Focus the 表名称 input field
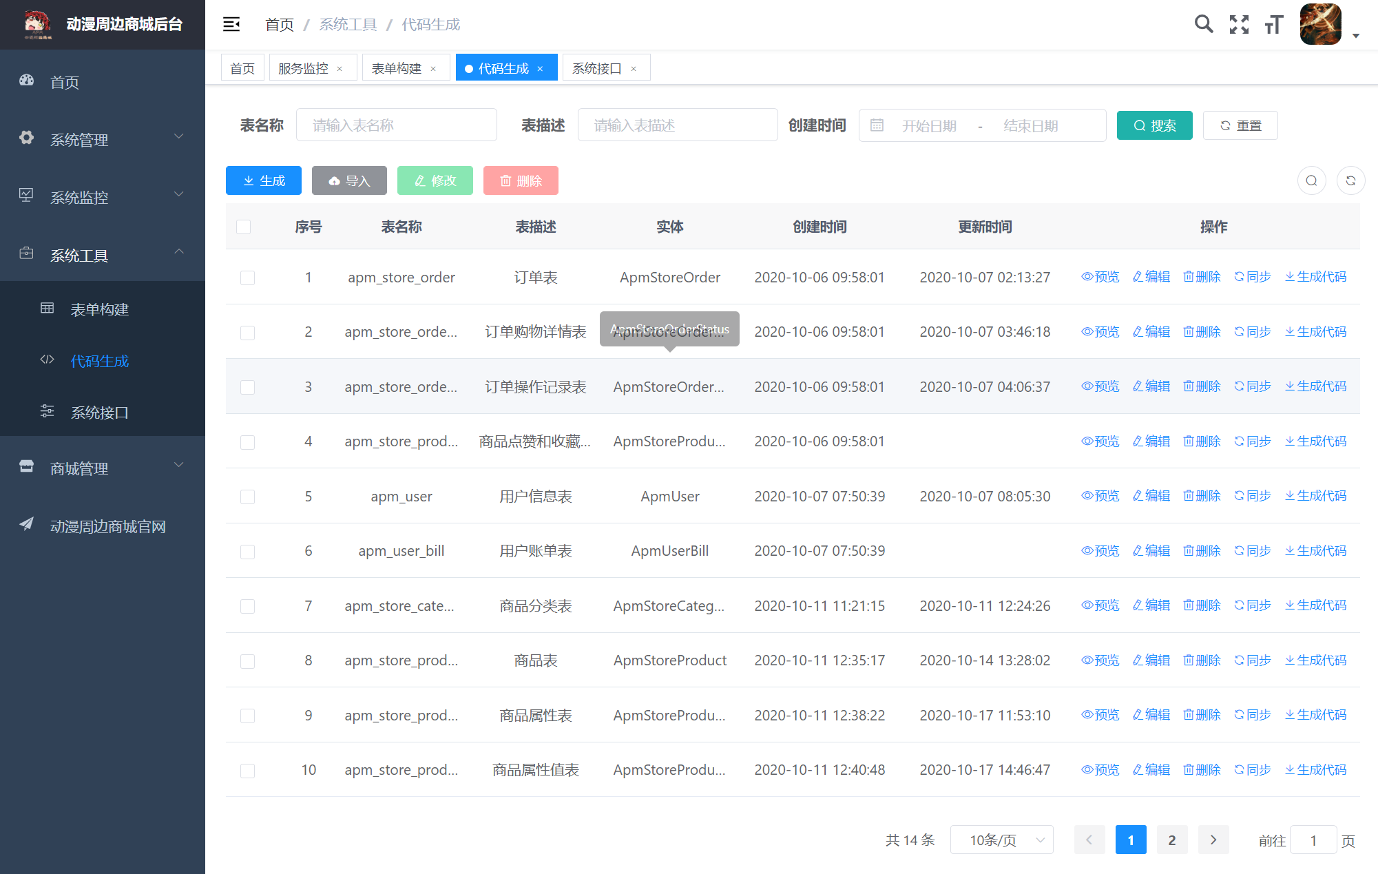The width and height of the screenshot is (1378, 874). click(x=396, y=125)
